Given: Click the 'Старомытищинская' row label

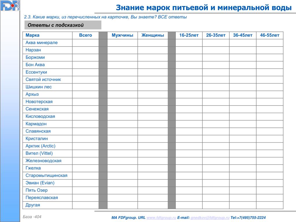Looking at the screenshot, I should 47,175.
